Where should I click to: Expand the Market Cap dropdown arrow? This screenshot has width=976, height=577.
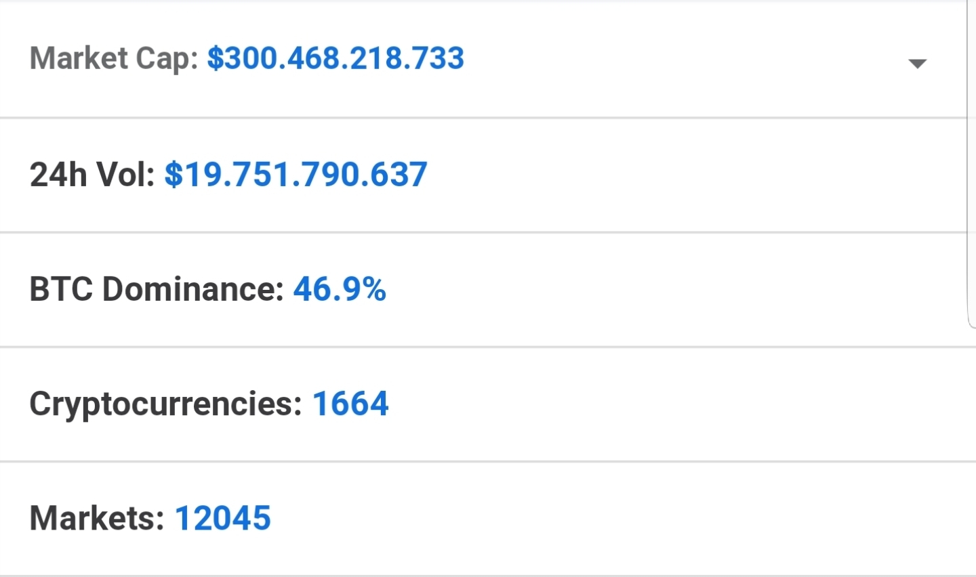[x=917, y=64]
